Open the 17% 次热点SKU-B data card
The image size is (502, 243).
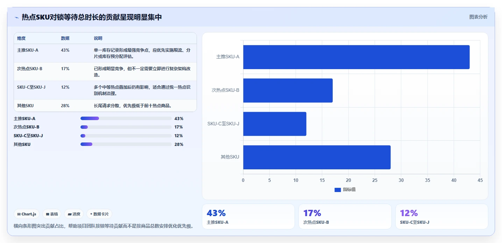click(345, 216)
